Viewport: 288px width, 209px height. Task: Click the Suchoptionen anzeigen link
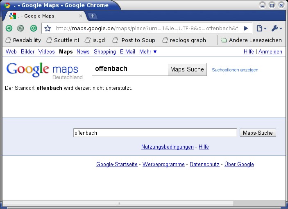(x=235, y=70)
